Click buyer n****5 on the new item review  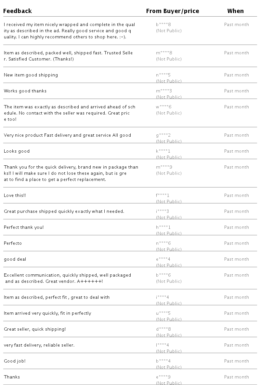[x=163, y=75]
